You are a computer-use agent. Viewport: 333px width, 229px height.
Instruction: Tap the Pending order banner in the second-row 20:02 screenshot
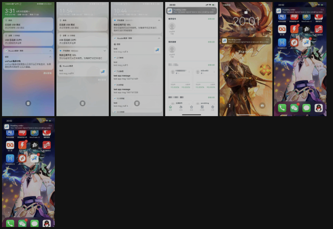click(x=28, y=127)
